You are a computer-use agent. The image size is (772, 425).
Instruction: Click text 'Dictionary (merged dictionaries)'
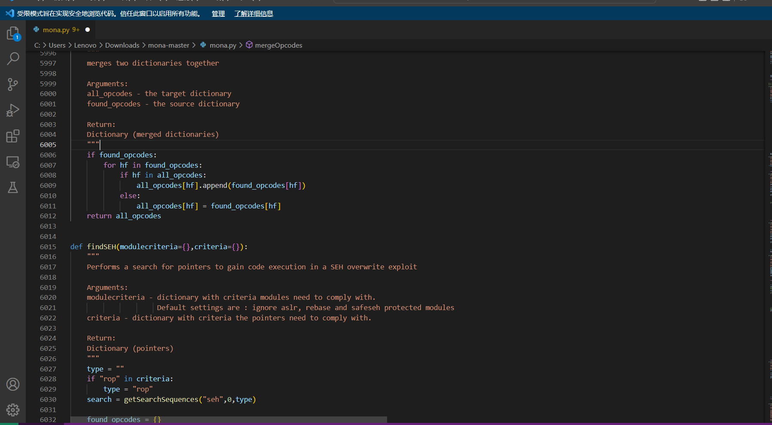pos(153,134)
